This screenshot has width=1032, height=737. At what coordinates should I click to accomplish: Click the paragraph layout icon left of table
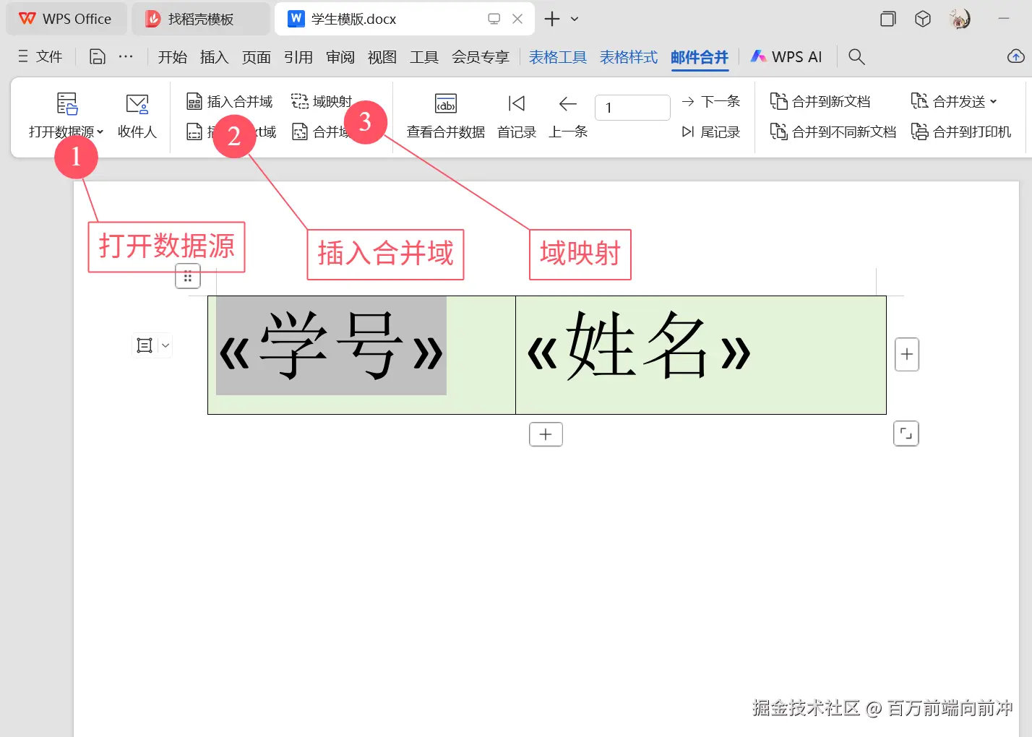click(145, 345)
